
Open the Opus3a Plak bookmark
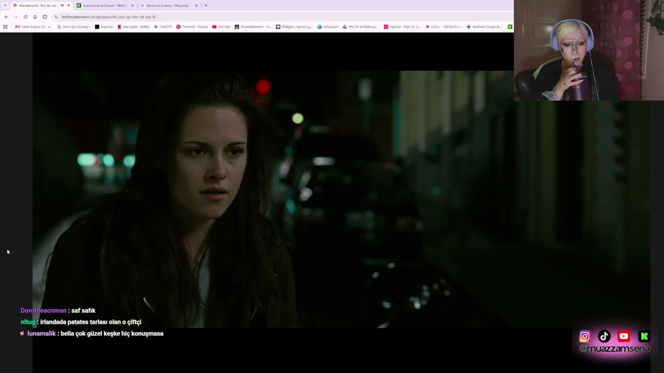402,26
